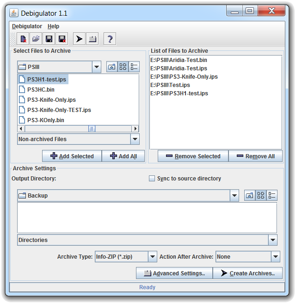Click the Open folder toolbar icon

tap(36, 39)
